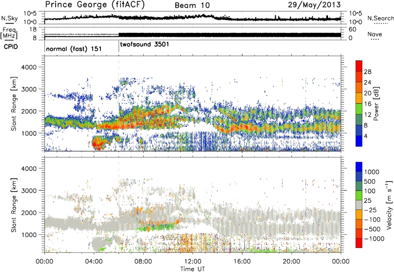Image resolution: width=394 pixels, height=272 pixels.
Task: Click the date '29/May/2013'
Action: pos(314,5)
